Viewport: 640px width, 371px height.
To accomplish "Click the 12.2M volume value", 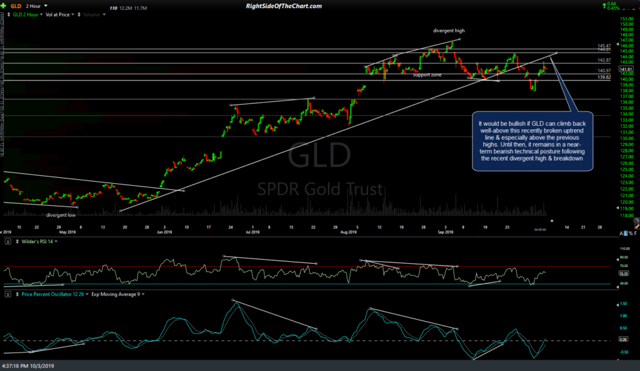I will [125, 8].
